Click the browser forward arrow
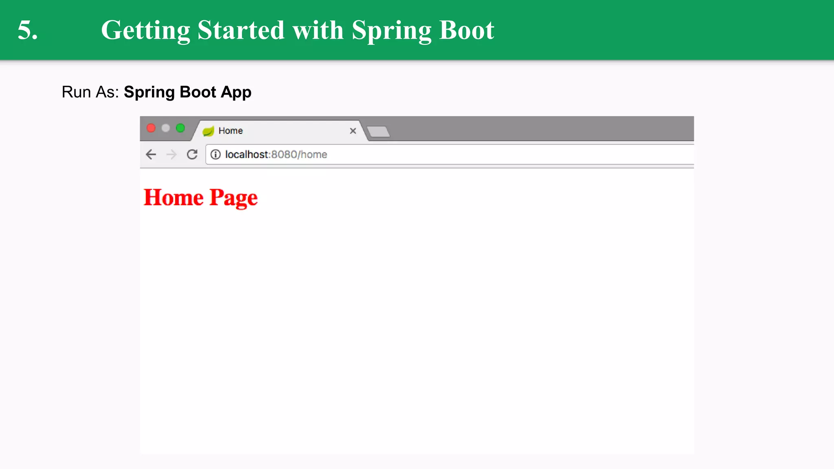 click(x=171, y=154)
